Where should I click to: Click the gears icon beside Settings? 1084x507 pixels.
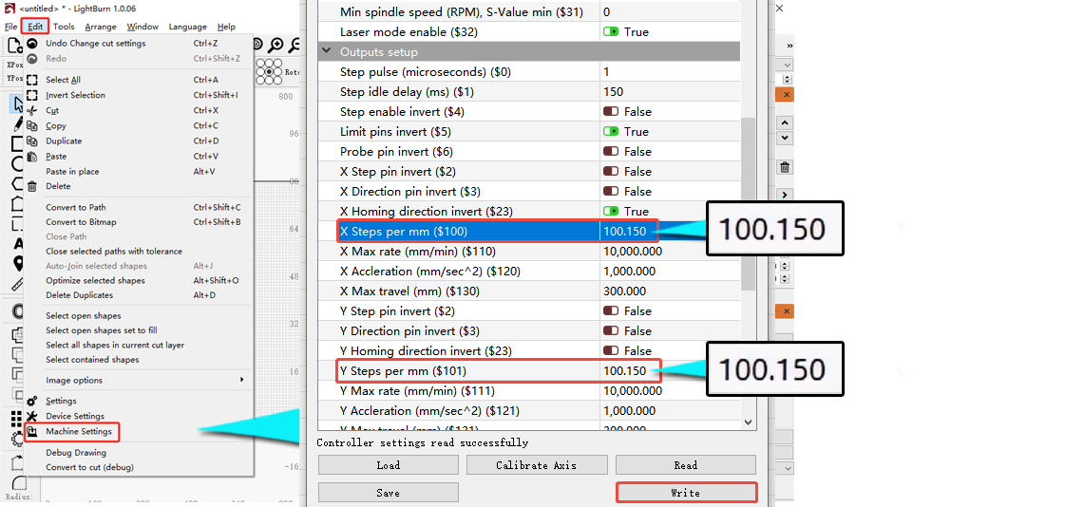[31, 401]
